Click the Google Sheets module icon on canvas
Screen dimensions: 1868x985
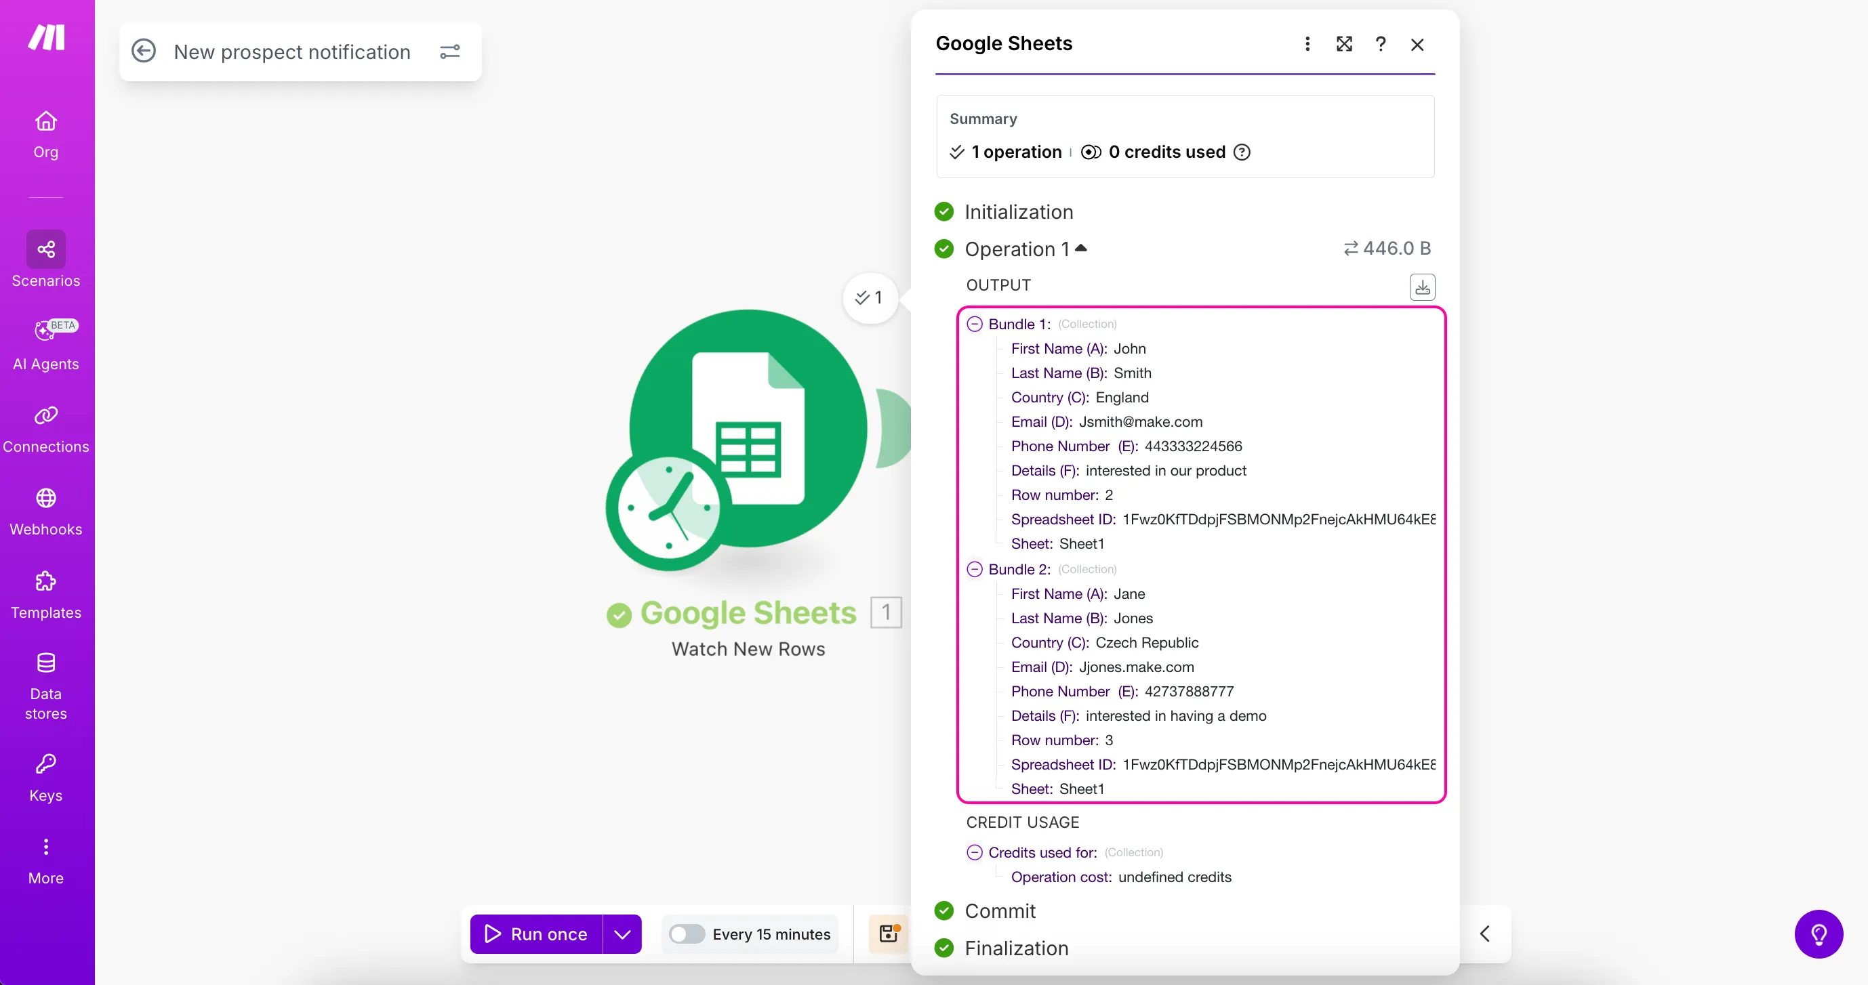tap(748, 428)
